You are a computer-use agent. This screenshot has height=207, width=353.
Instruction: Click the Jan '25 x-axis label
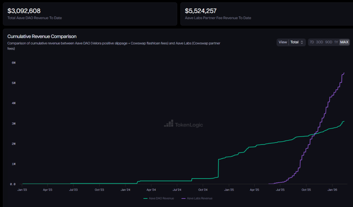click(x=229, y=189)
